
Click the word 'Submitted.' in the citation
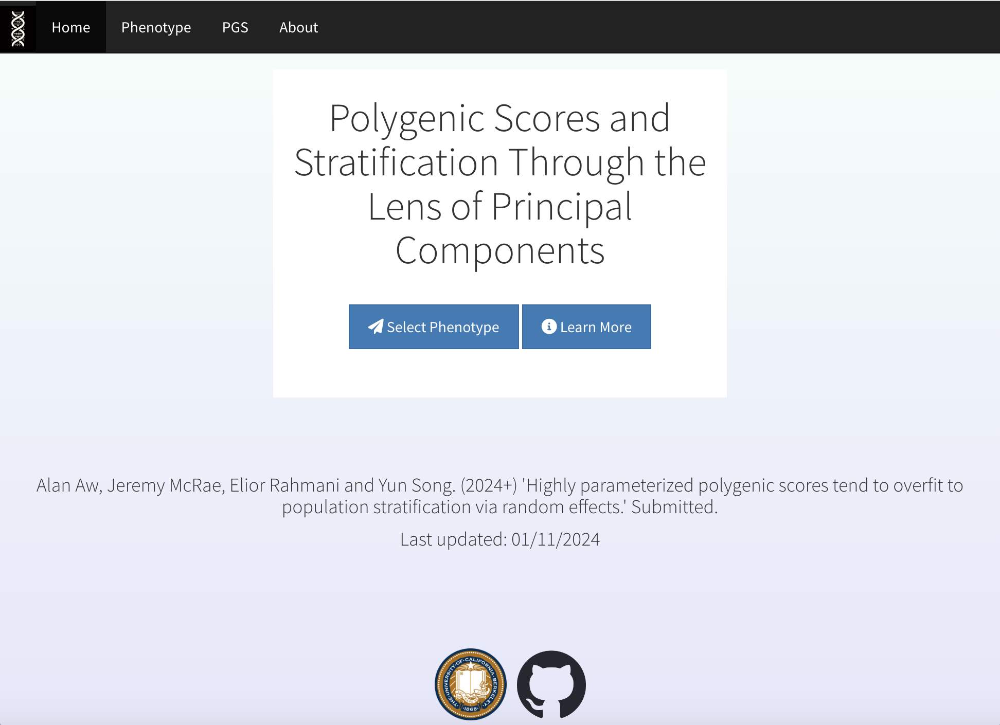pyautogui.click(x=674, y=507)
